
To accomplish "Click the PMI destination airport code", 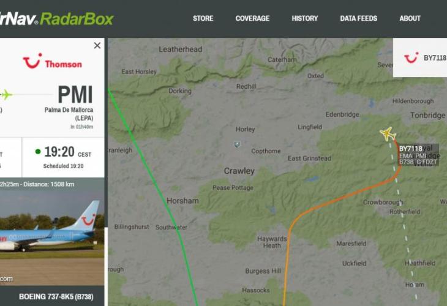I will (x=75, y=95).
